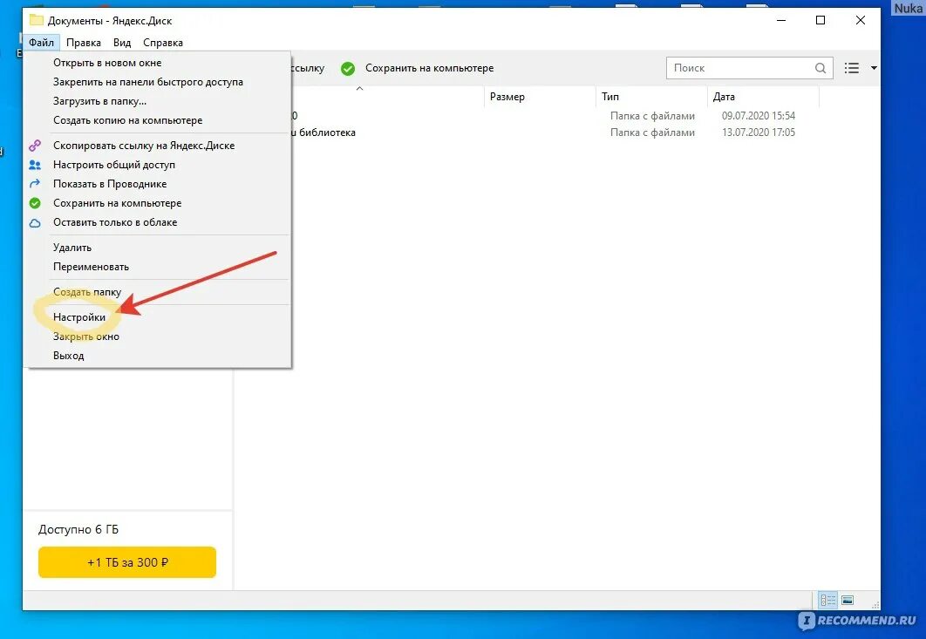Screen dimensions: 926x639
Task: Click the folder name ending in библиотека
Action: [323, 133]
